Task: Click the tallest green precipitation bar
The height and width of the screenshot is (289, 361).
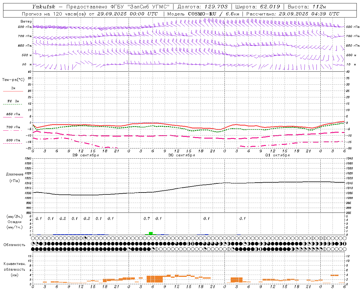Action: 151,233
